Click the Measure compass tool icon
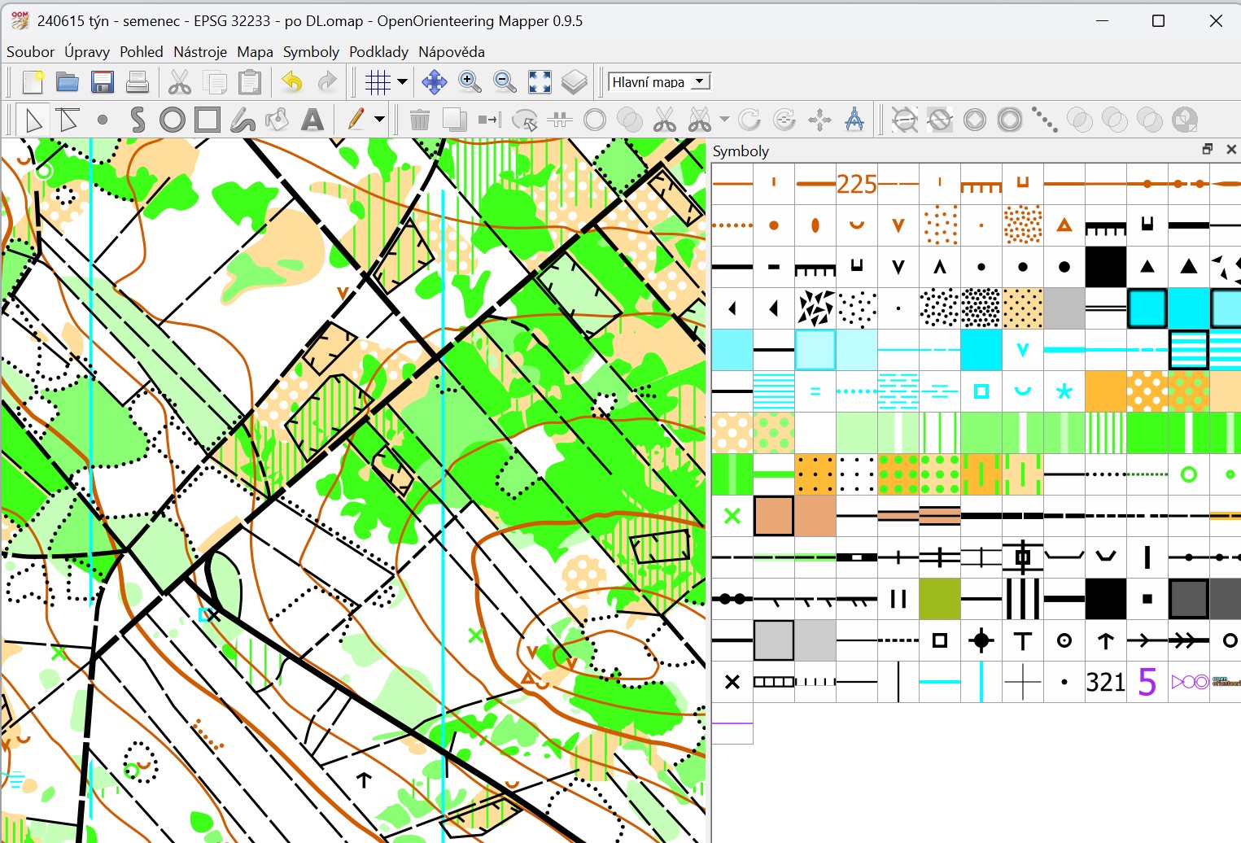 click(854, 120)
